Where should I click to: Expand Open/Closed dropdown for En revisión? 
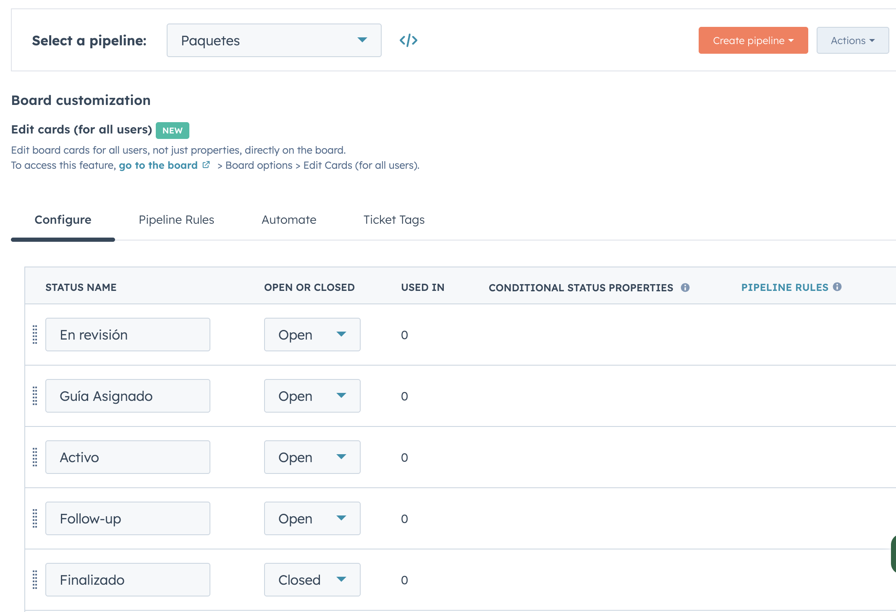click(312, 335)
